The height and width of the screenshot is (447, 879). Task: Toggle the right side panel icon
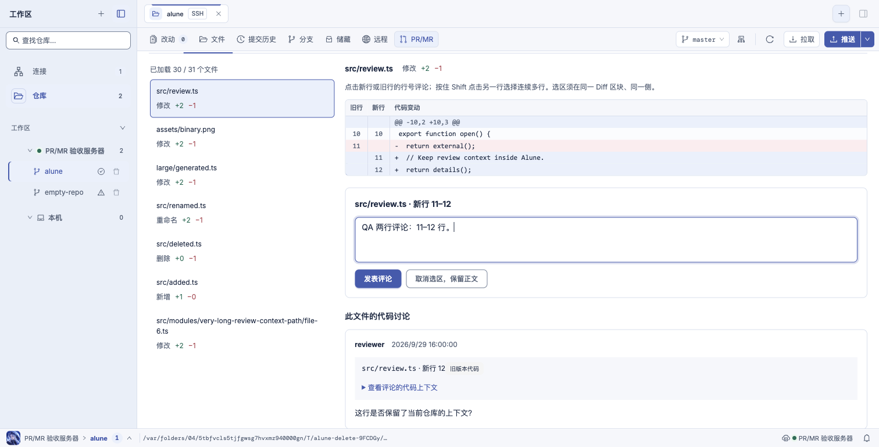(863, 14)
